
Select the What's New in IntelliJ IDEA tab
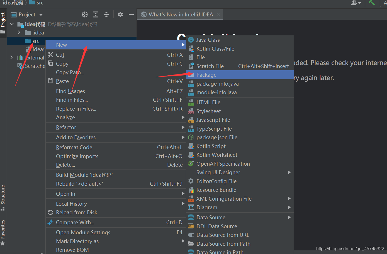pyautogui.click(x=180, y=14)
